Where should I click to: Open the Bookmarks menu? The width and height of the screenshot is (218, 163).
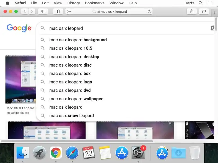coord(95,3)
